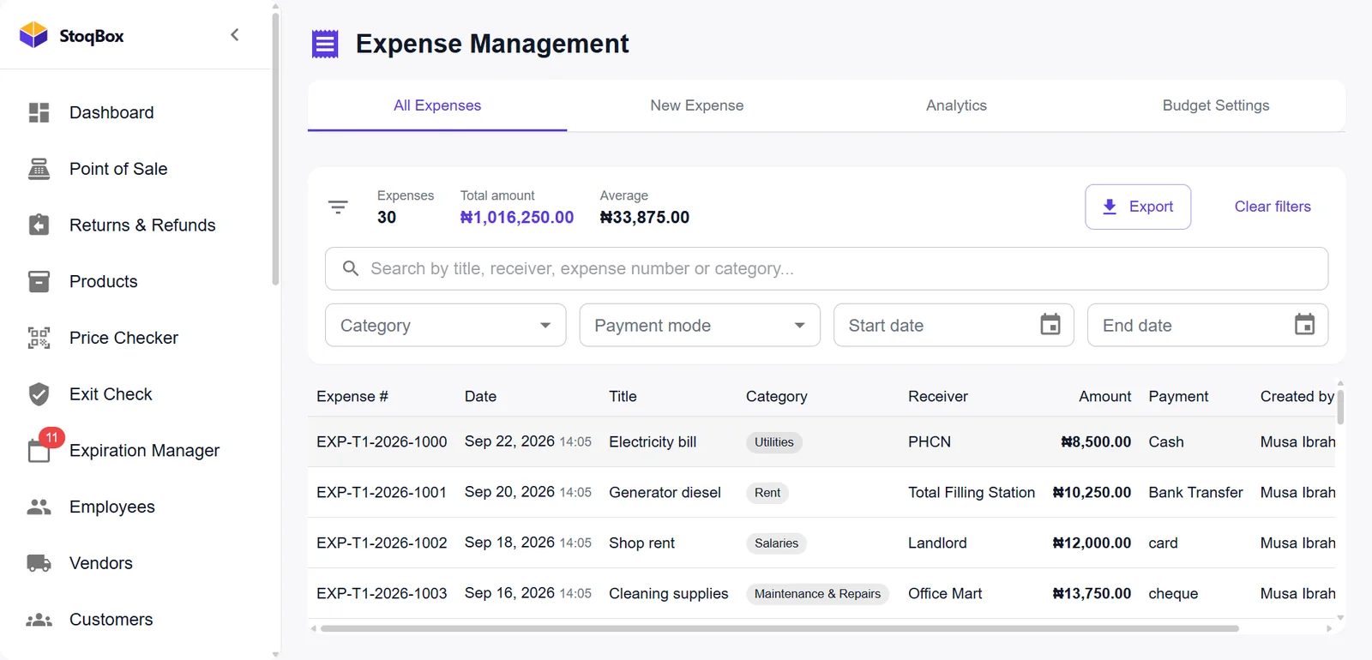
Task: Click the Customers group icon
Action: tap(39, 620)
